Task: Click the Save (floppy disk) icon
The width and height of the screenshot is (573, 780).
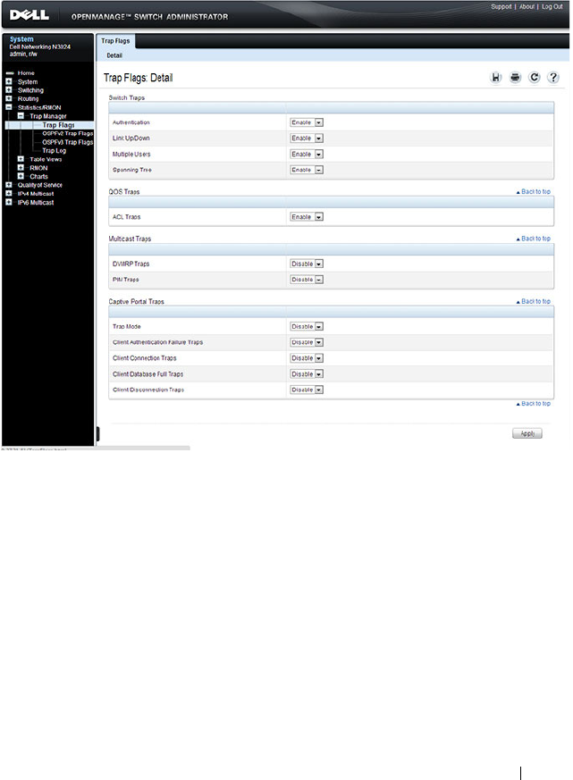Action: (x=495, y=77)
